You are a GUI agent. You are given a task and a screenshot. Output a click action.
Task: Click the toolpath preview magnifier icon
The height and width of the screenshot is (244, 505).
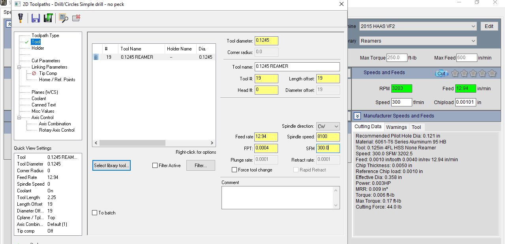[63, 18]
